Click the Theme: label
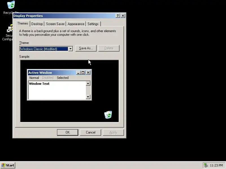The width and height of the screenshot is (226, 169). click(x=24, y=43)
